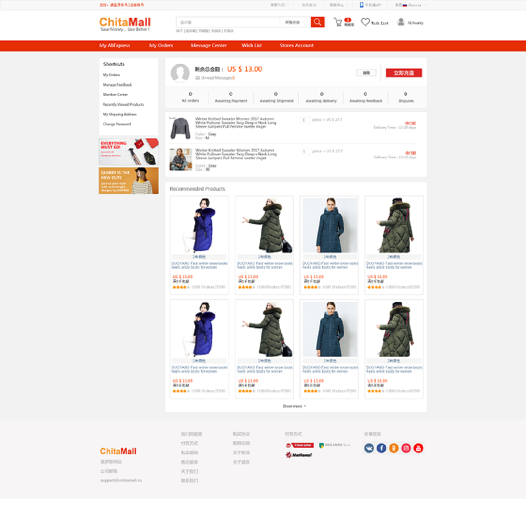This screenshot has height=505, width=526.
Task: Click the Tokai Bank payment logo
Action: pyautogui.click(x=300, y=445)
